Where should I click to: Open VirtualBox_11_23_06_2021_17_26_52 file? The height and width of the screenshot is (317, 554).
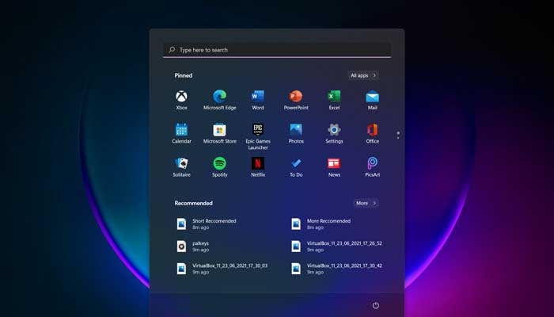[336, 246]
